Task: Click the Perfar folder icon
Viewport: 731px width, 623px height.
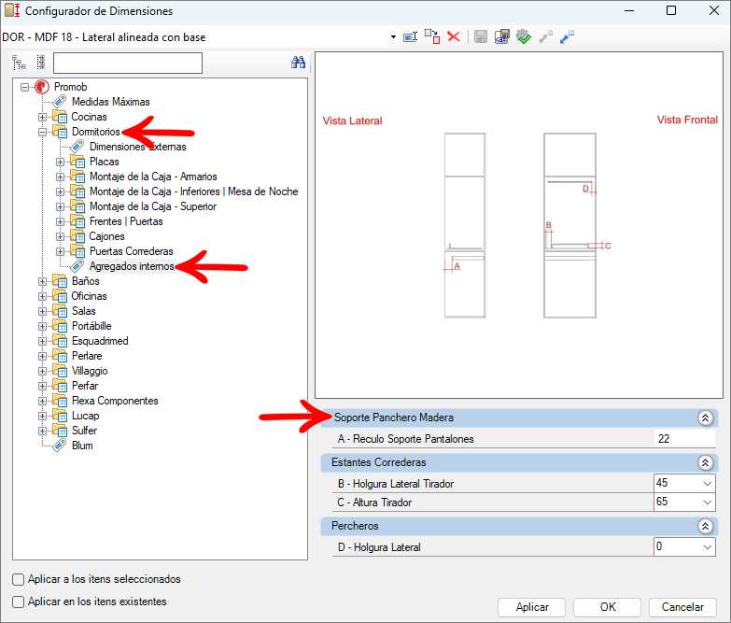Action: 60,386
